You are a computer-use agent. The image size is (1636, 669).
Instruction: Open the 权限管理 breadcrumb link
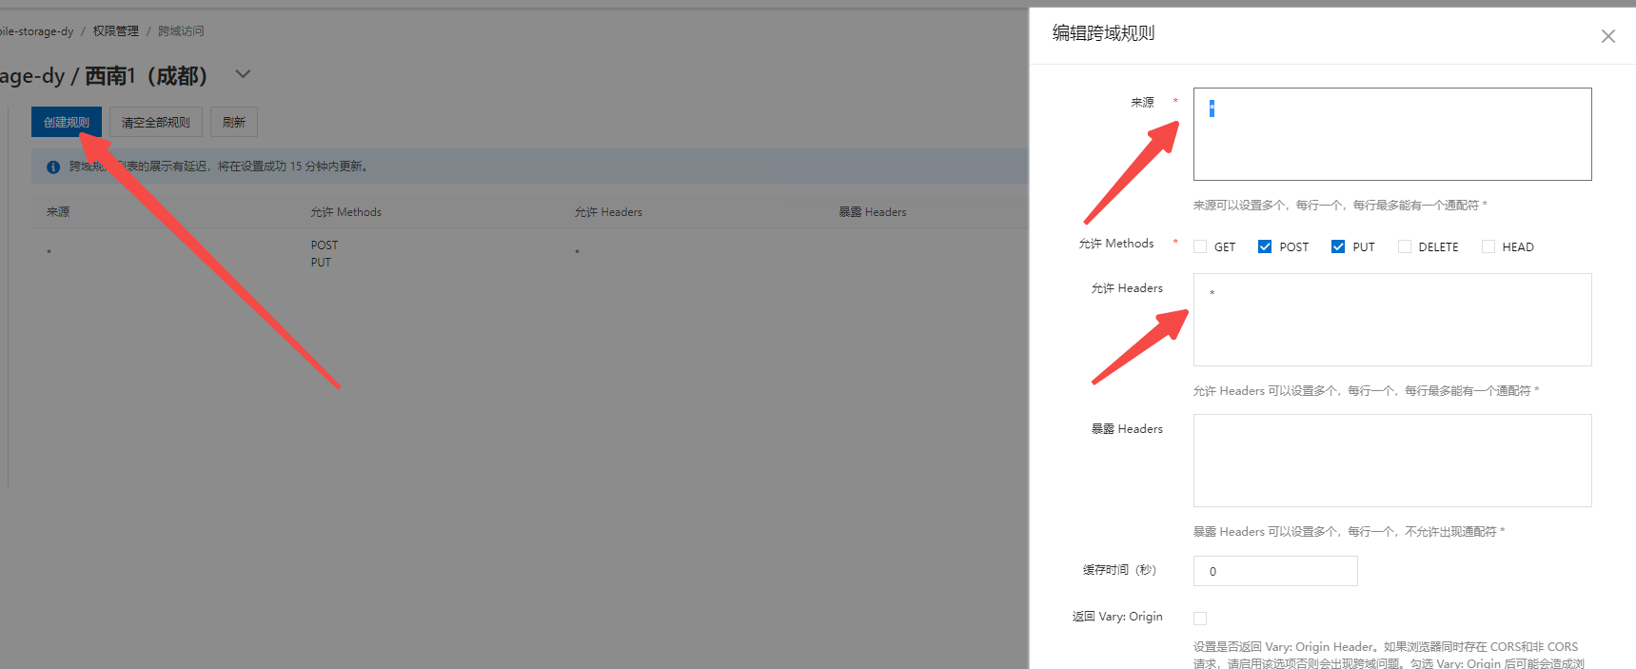click(116, 31)
